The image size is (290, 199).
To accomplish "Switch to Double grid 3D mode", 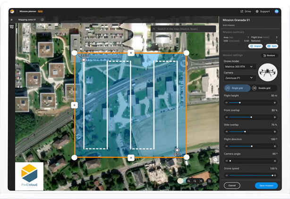I will 264,88.
